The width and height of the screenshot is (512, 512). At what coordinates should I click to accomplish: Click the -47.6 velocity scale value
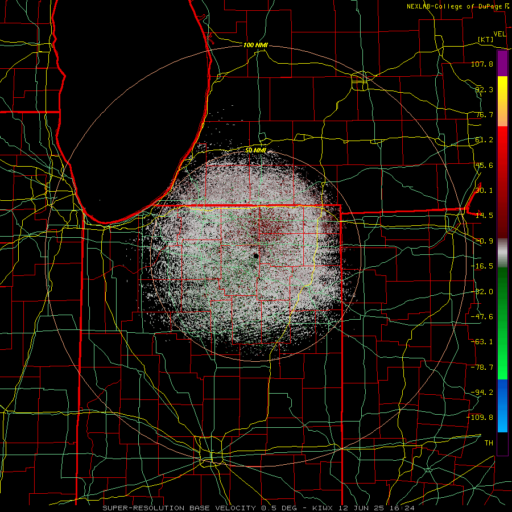[x=482, y=317]
